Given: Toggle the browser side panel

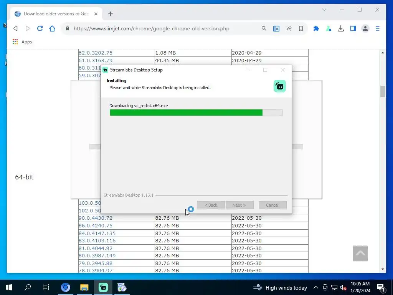Looking at the screenshot, I should pyautogui.click(x=353, y=28).
